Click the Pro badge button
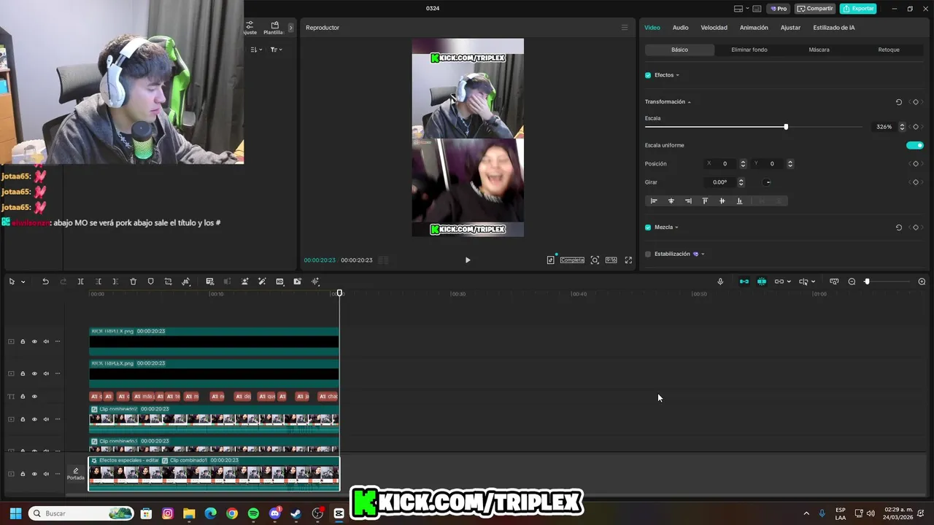 [778, 9]
